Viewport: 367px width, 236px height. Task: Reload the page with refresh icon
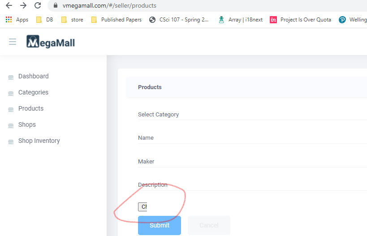click(x=38, y=6)
